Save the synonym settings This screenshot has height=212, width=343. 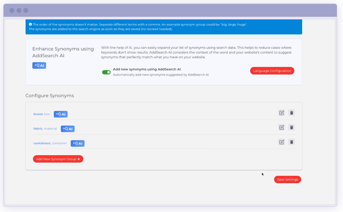288,180
